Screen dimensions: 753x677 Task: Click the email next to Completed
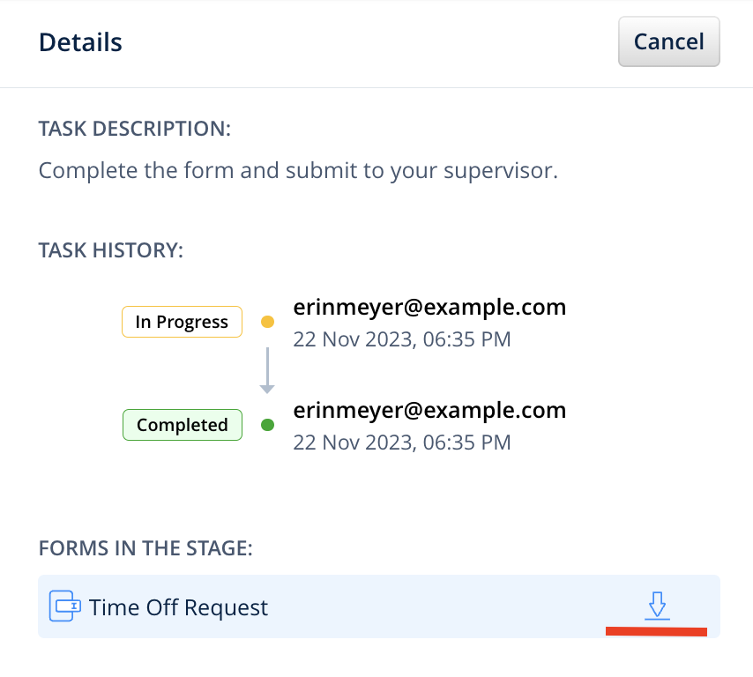pyautogui.click(x=429, y=410)
